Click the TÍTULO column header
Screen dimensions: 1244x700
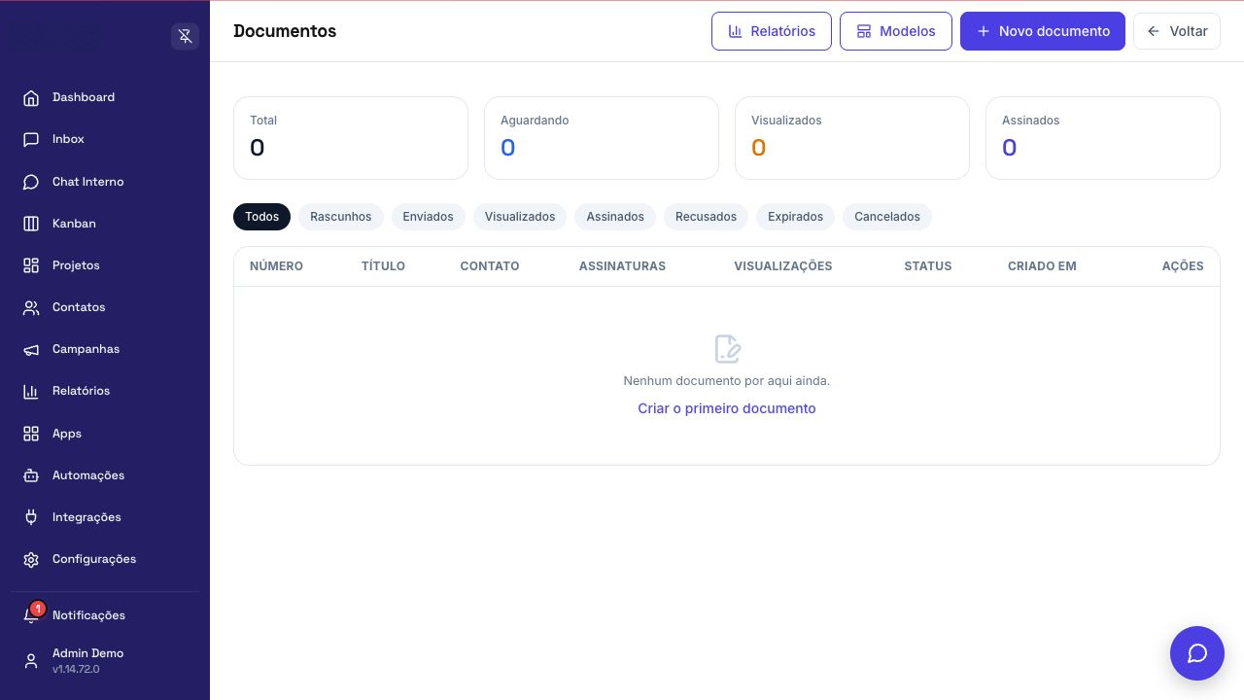[x=383, y=266]
